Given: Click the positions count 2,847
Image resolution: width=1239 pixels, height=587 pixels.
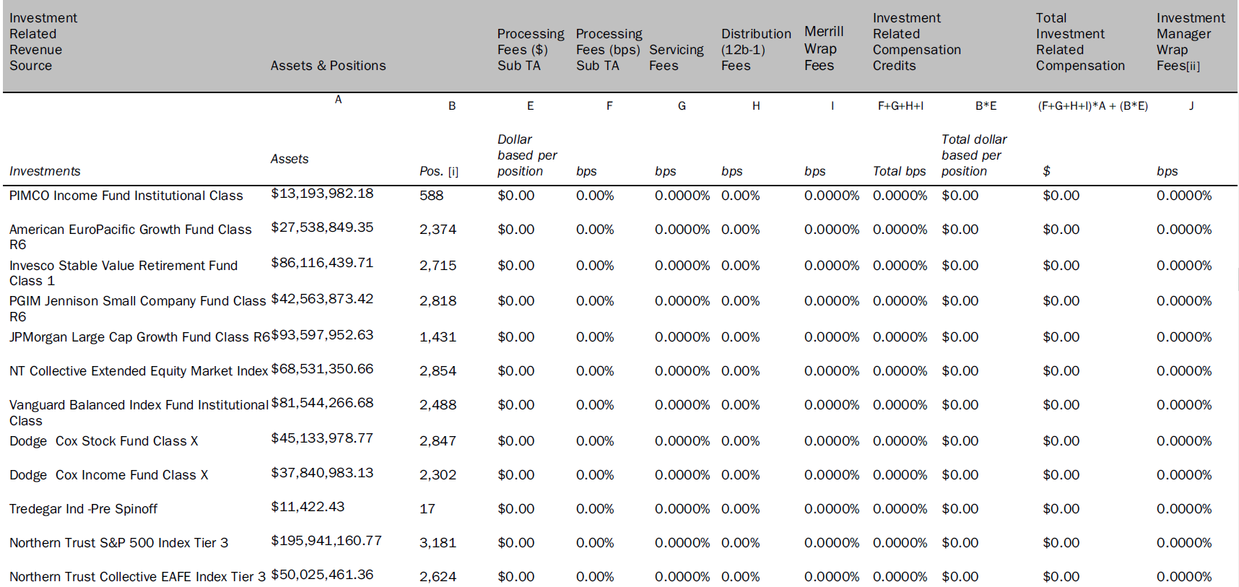Looking at the screenshot, I should 438,441.
